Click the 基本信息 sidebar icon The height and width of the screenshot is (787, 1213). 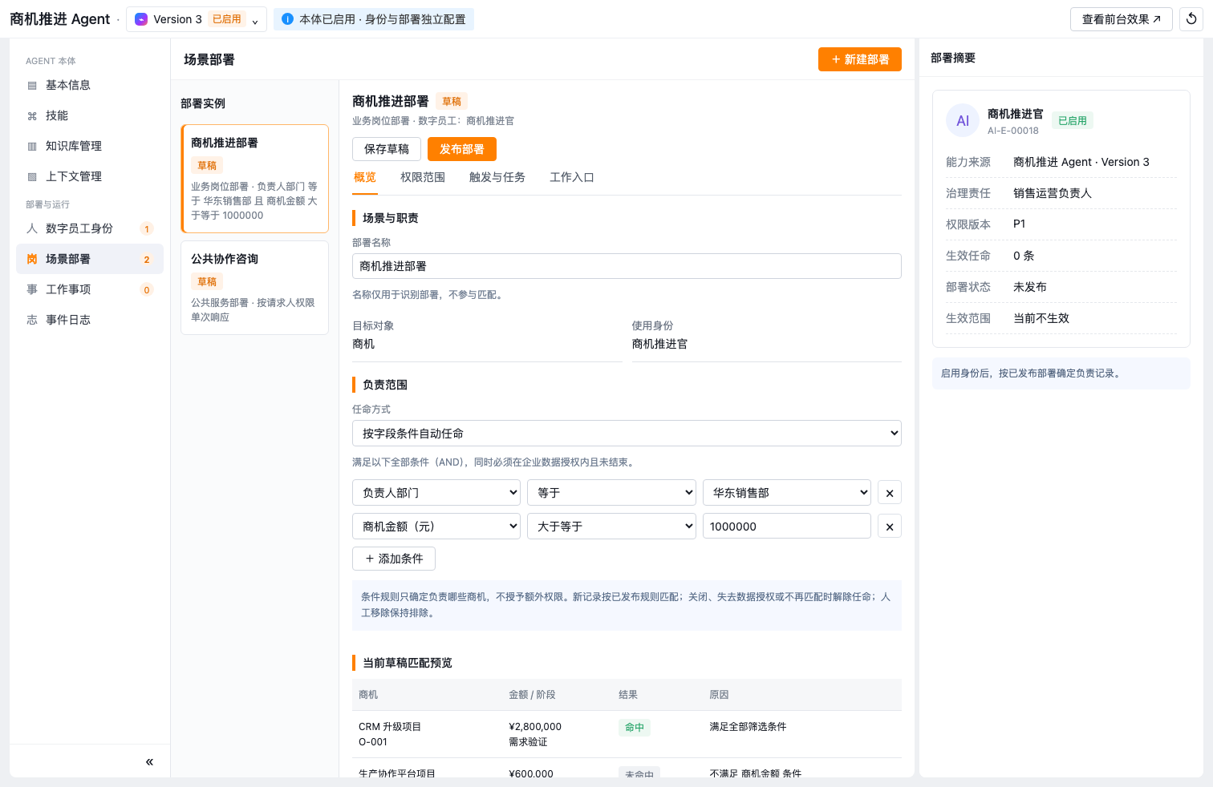tap(32, 85)
